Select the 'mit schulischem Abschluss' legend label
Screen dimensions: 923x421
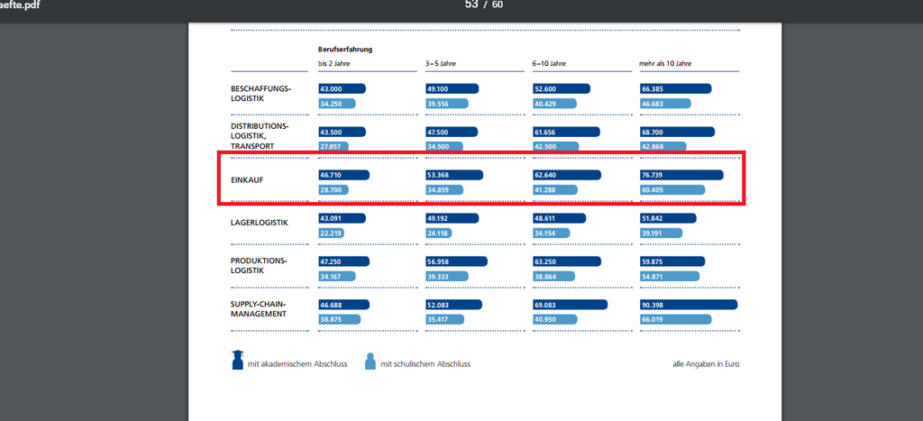click(425, 364)
